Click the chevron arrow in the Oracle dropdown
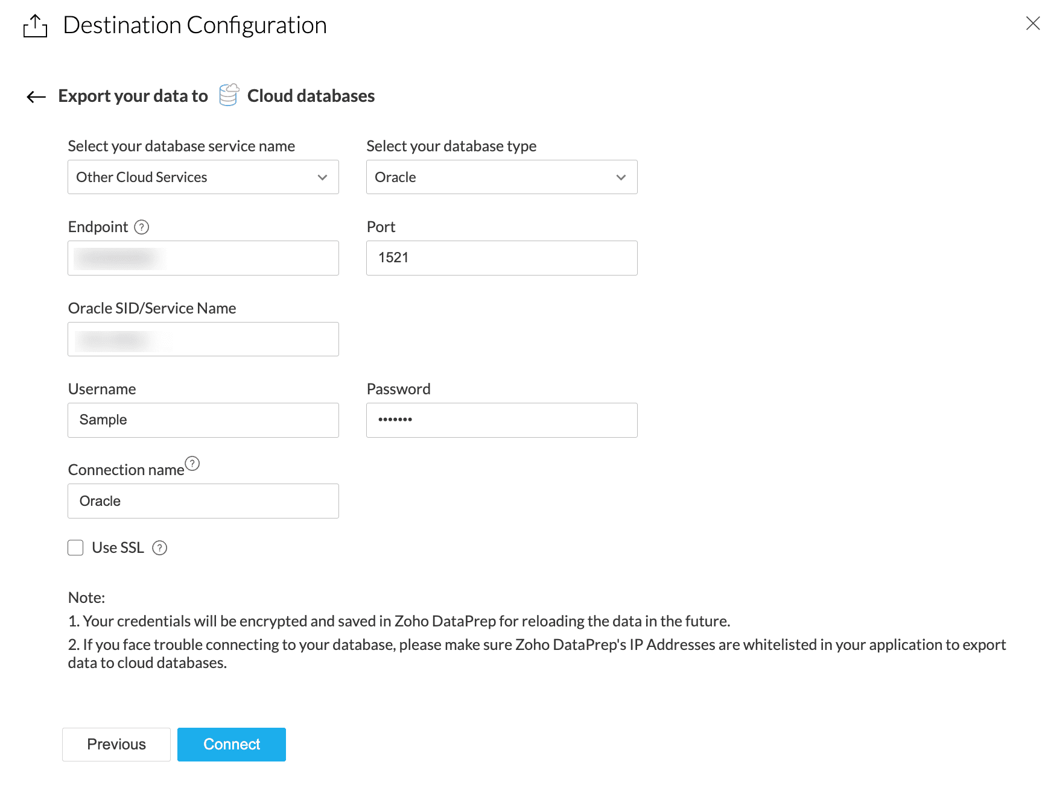Viewport: 1051px width, 785px height. pyautogui.click(x=621, y=177)
